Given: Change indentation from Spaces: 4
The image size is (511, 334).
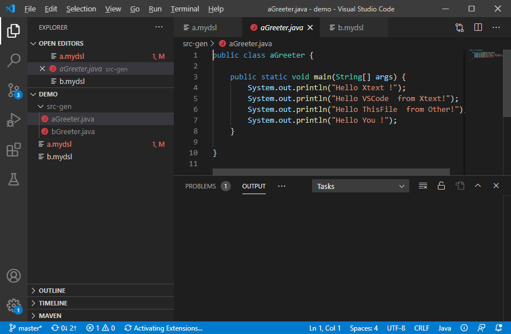Looking at the screenshot, I should (364, 328).
